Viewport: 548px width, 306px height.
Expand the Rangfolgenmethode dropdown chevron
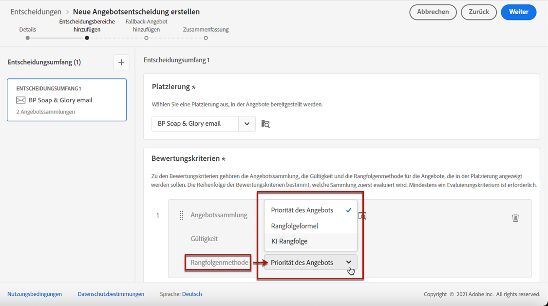click(348, 262)
